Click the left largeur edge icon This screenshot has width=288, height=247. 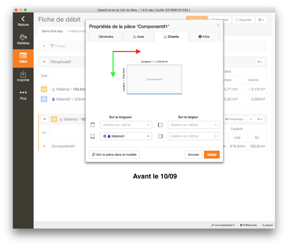[x=160, y=125]
